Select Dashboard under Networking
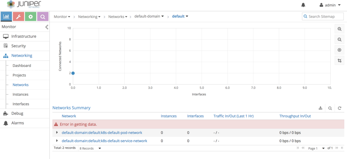Image resolution: width=347 pixels, height=159 pixels. point(22,66)
